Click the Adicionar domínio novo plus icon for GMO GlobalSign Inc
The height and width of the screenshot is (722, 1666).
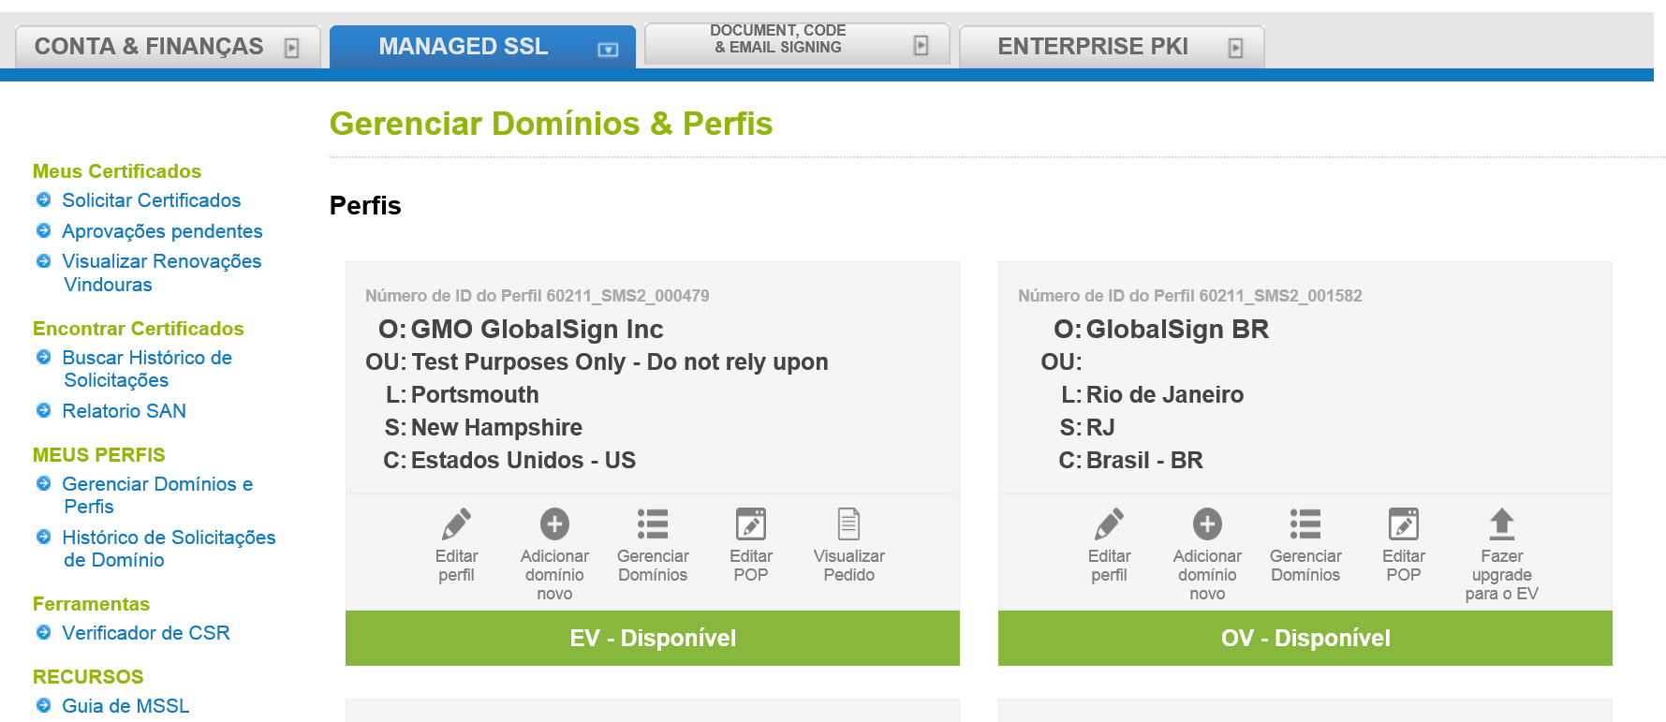click(x=554, y=524)
